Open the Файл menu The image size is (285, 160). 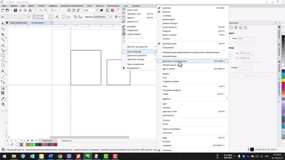click(x=4, y=6)
